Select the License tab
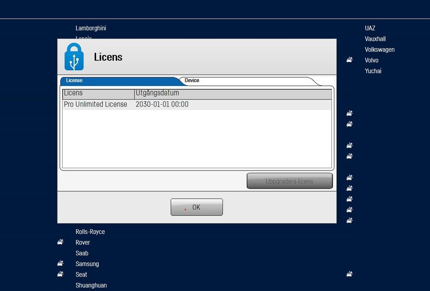 [x=75, y=81]
